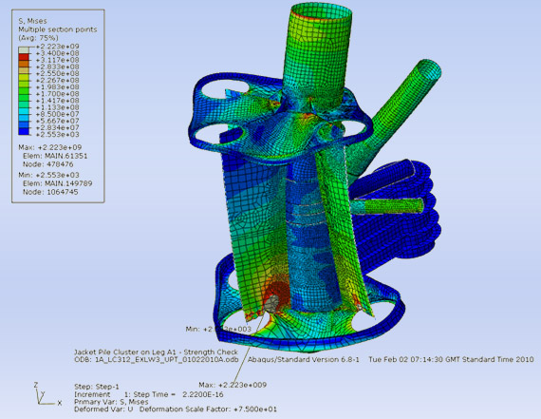Image resolution: width=541 pixels, height=419 pixels.
Task: Select the Max: +2.223e+009 annotation label
Action: click(233, 385)
